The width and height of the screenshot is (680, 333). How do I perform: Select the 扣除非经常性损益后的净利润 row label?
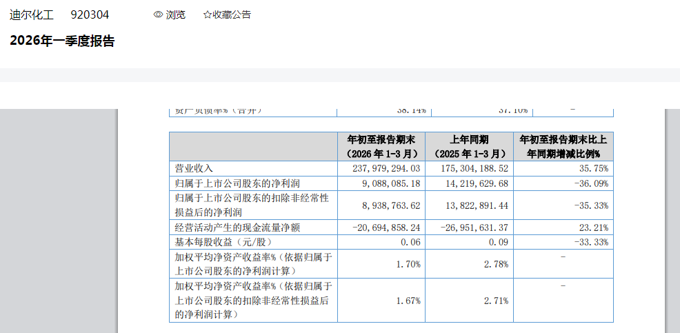[252, 205]
